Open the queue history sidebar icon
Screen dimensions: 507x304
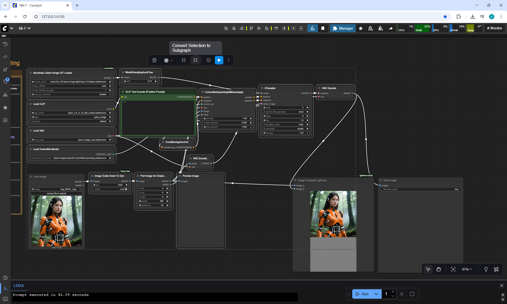coord(5,44)
